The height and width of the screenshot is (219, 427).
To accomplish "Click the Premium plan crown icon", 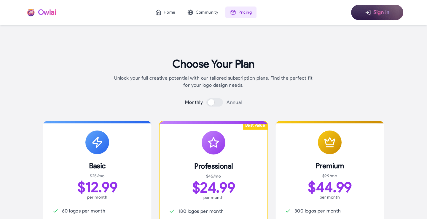I will point(330,142).
